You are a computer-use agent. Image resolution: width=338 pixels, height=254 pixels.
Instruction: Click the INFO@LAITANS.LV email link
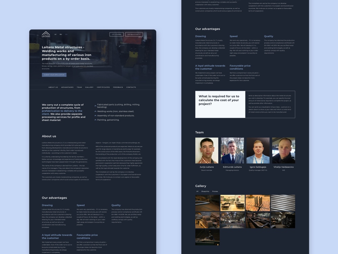coord(134,34)
